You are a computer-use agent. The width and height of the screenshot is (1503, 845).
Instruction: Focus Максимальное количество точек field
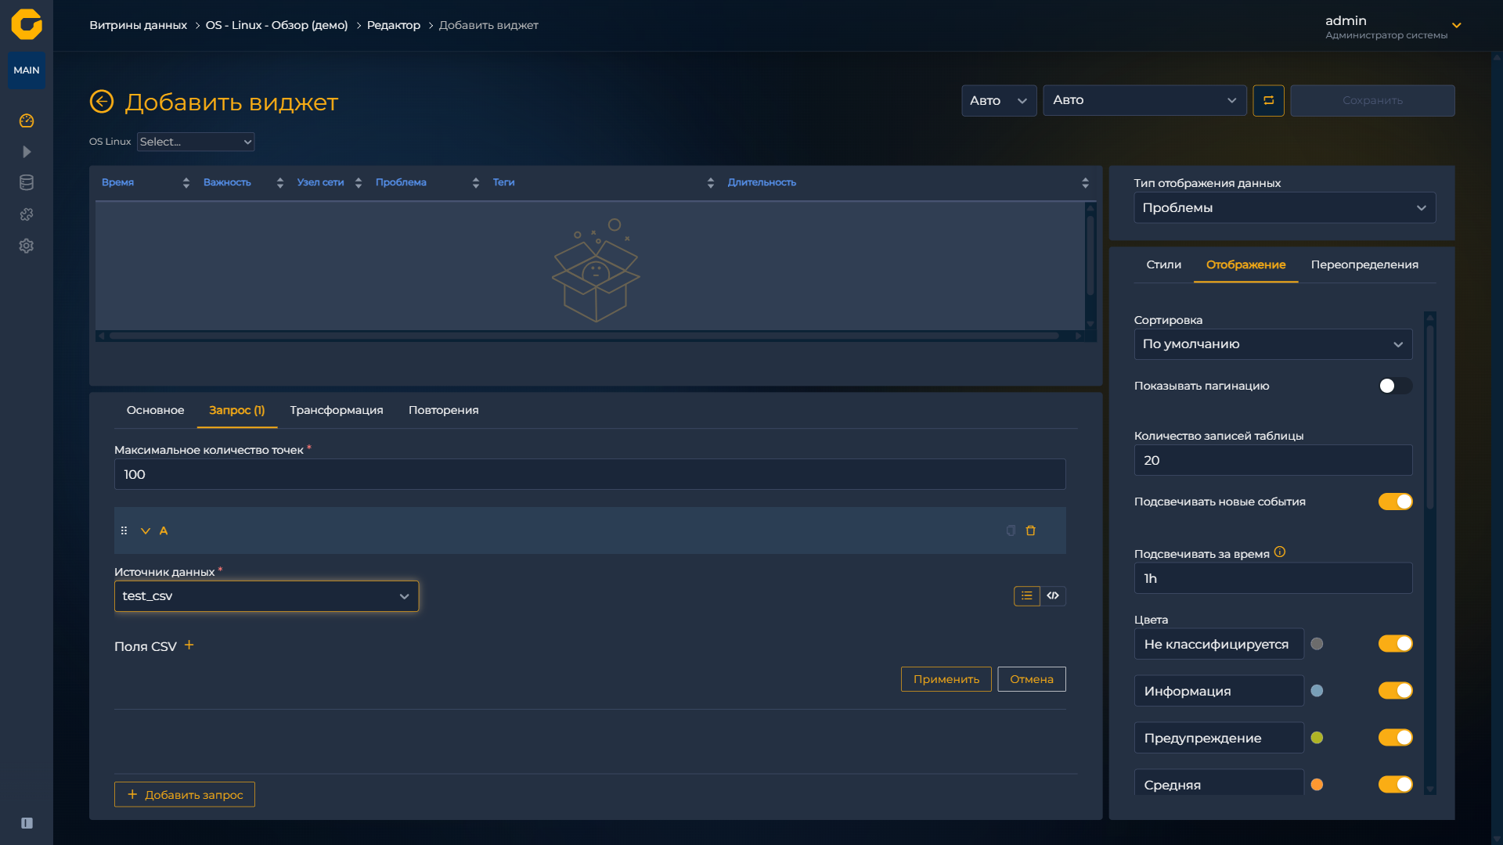click(589, 474)
